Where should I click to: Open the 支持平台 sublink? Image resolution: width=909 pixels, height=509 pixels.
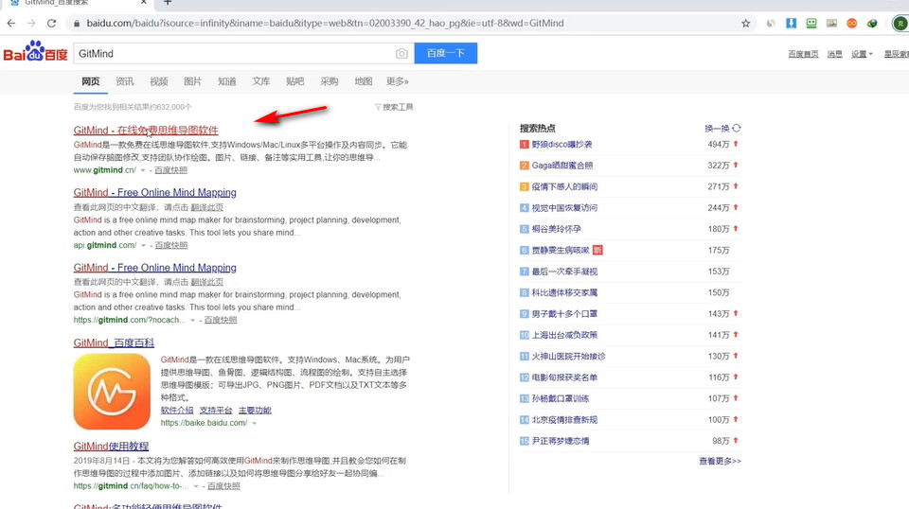click(216, 410)
